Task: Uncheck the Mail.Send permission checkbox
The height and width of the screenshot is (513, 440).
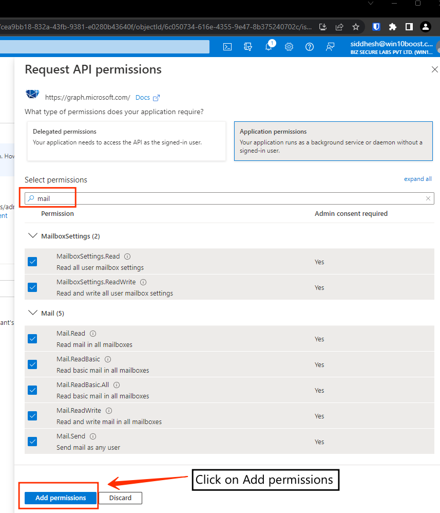Action: point(33,442)
